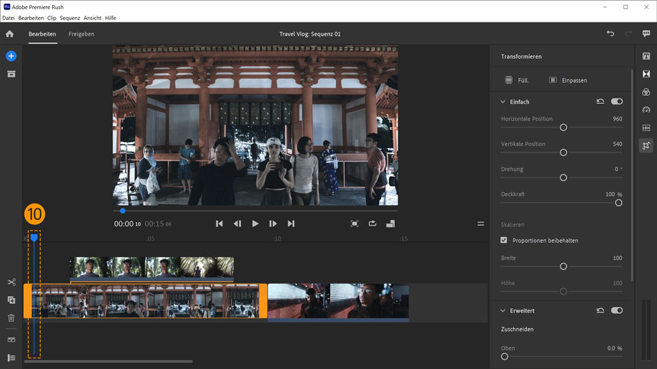Viewport: 657px width, 369px height.
Task: Adjust the Vertikale Position slider
Action: tap(563, 152)
